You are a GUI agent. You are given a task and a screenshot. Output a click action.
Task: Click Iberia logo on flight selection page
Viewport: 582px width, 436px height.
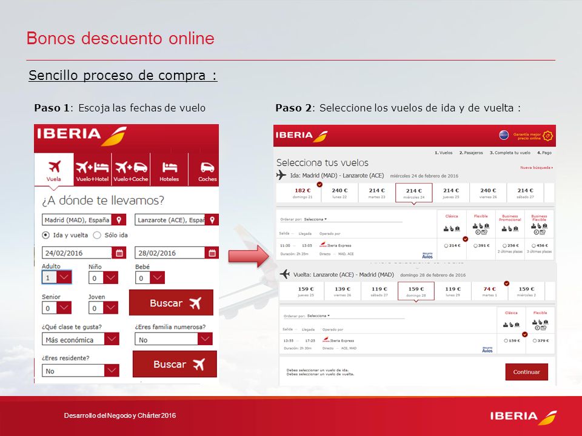pyautogui.click(x=301, y=136)
